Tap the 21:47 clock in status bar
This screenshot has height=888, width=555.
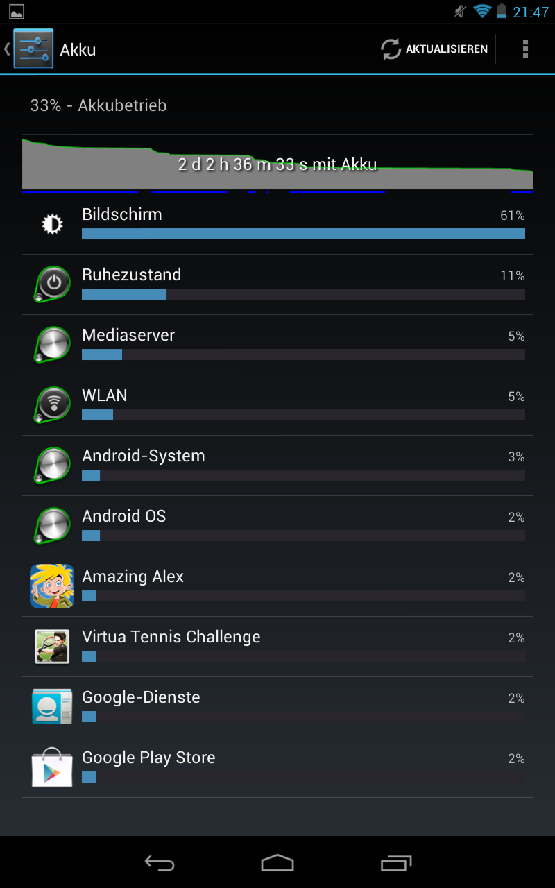tap(531, 12)
